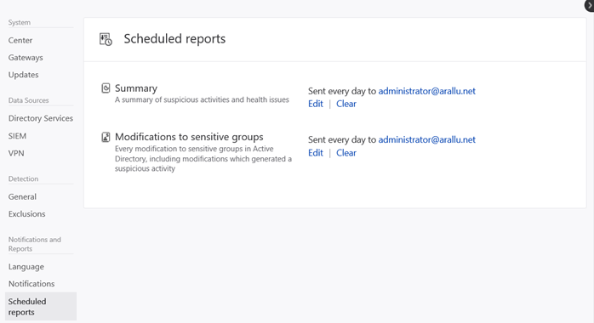The width and height of the screenshot is (594, 323).
Task: Open the Center settings page
Action: pyautogui.click(x=20, y=40)
